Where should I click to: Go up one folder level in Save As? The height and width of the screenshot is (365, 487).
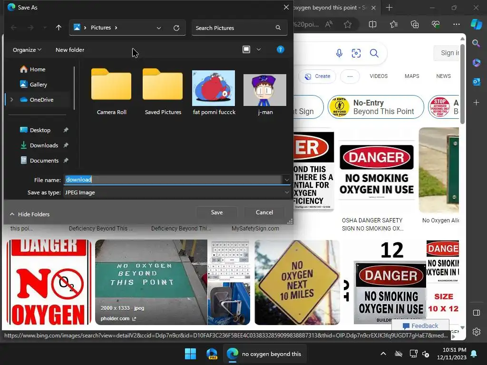(58, 28)
